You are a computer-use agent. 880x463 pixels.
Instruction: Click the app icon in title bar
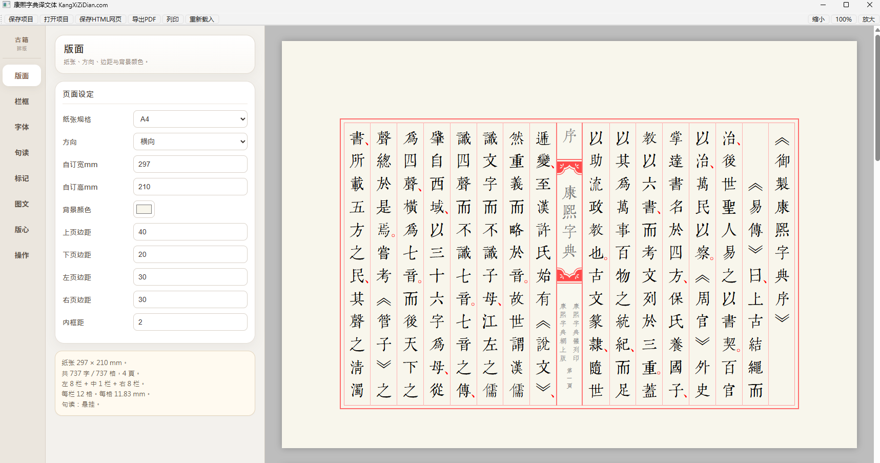pyautogui.click(x=6, y=5)
